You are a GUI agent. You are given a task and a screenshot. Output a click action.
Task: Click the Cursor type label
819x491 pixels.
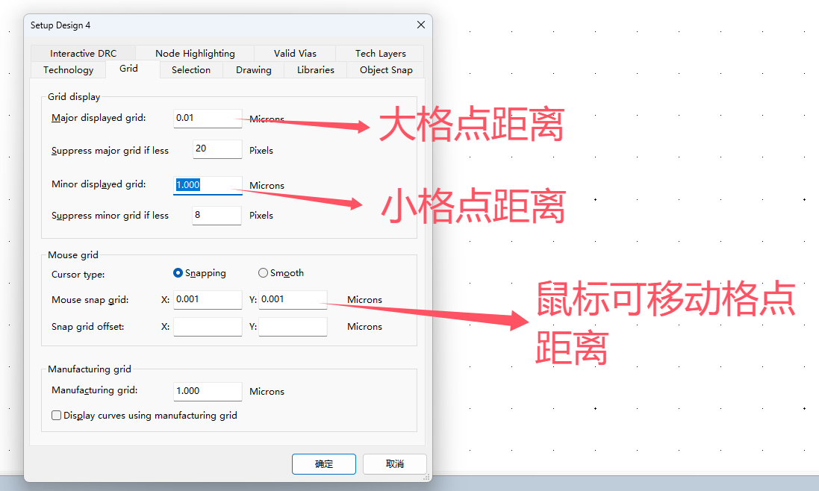78,275
